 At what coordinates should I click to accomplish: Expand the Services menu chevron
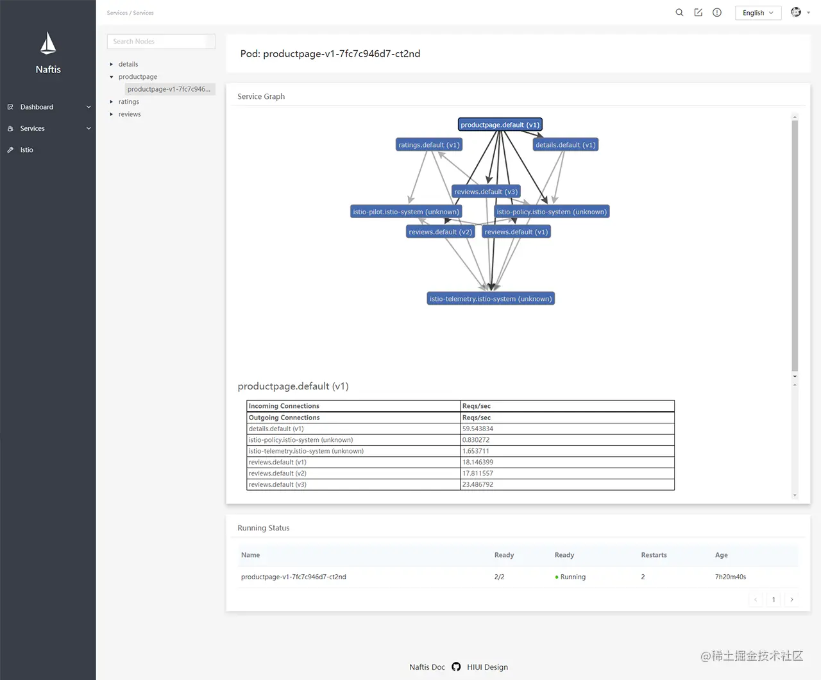coord(89,128)
